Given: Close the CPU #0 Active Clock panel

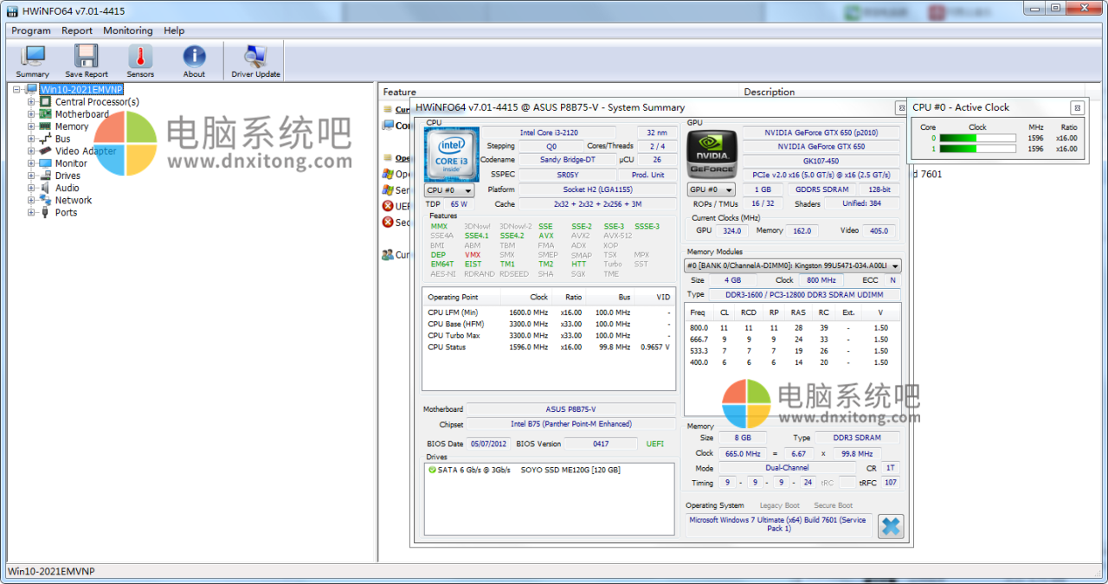Looking at the screenshot, I should pos(1077,107).
